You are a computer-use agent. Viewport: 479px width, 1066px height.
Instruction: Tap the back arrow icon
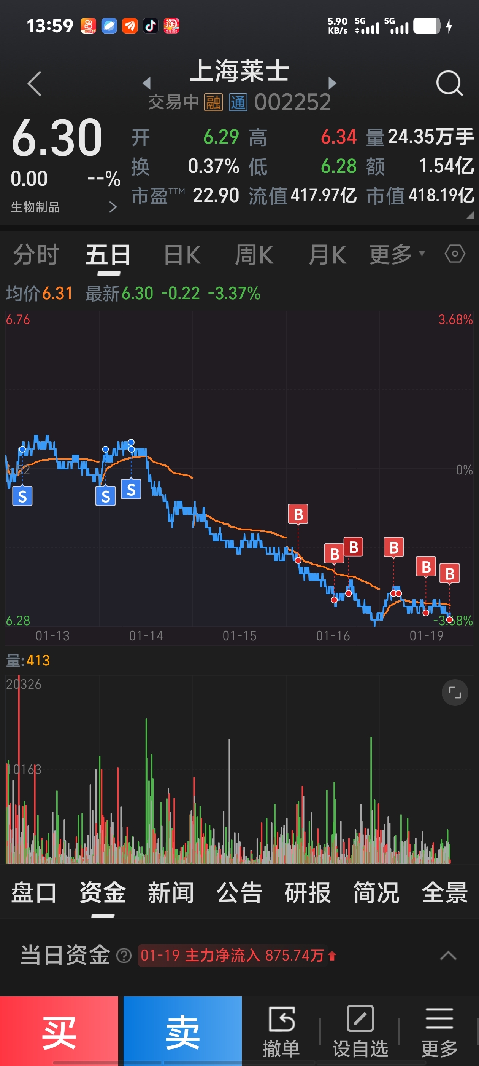34,83
